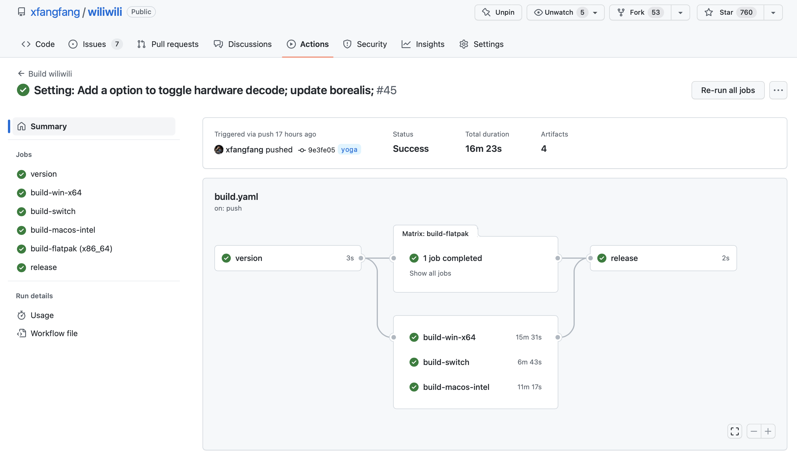Open build-win-x64 in the workflow graph
The height and width of the screenshot is (458, 797).
(x=475, y=337)
